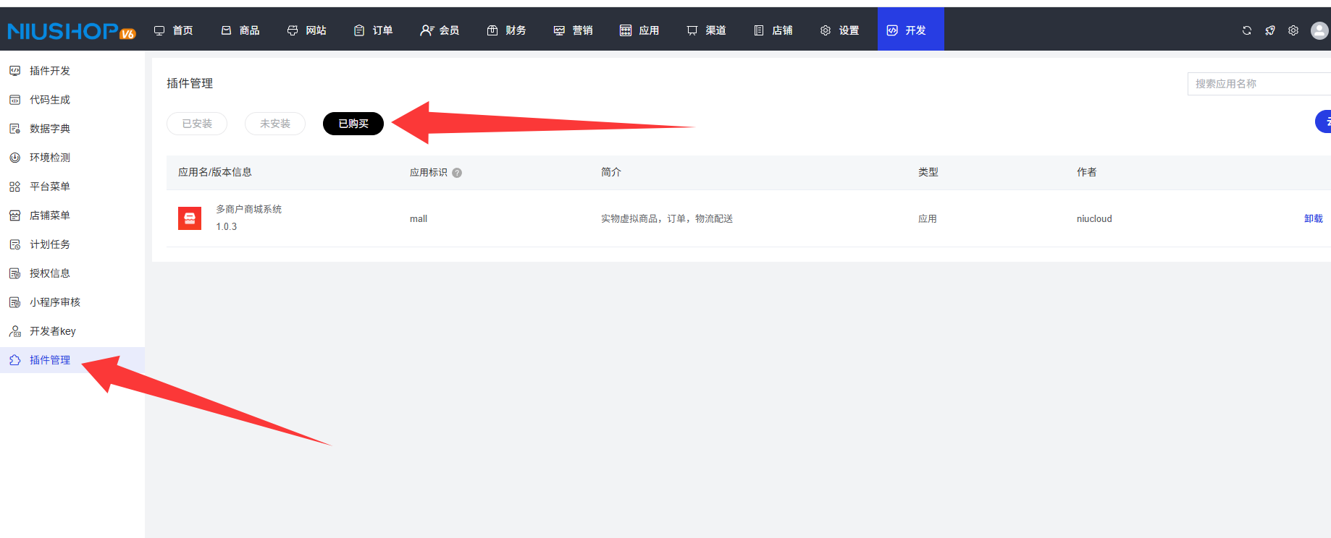
Task: Open 店铺 in the top navigation
Action: pos(773,30)
